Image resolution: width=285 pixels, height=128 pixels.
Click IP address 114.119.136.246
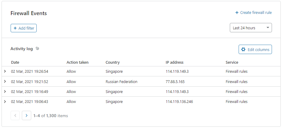click(179, 102)
